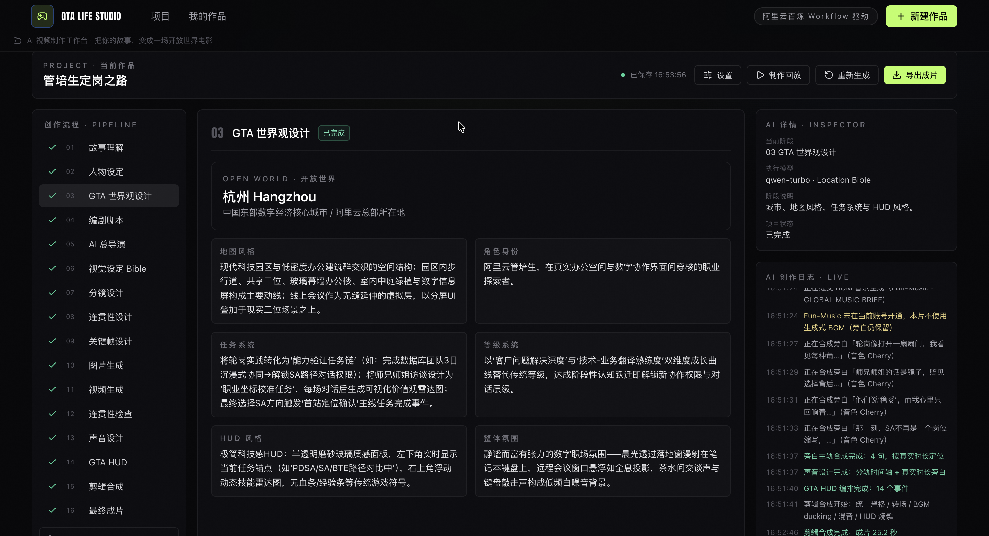Click the qwen-turbo · Location Bible model text
The width and height of the screenshot is (989, 536).
coord(818,180)
